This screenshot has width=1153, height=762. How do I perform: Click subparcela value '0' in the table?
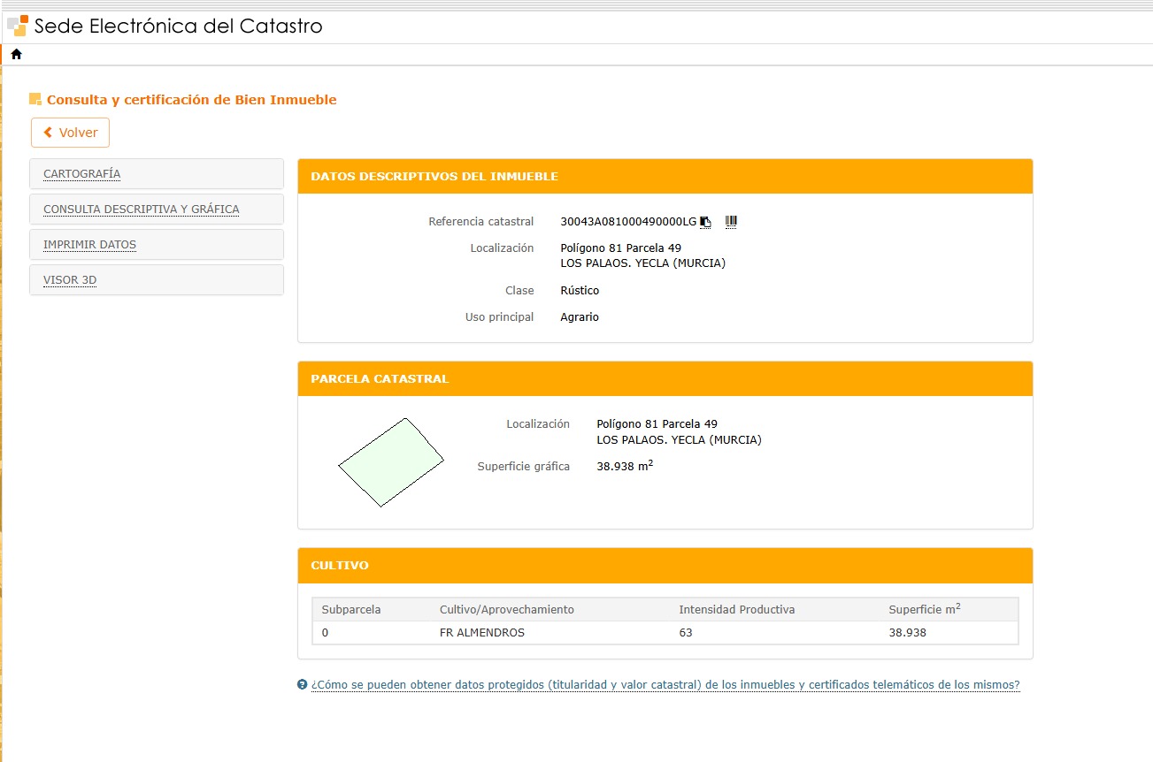(x=325, y=633)
